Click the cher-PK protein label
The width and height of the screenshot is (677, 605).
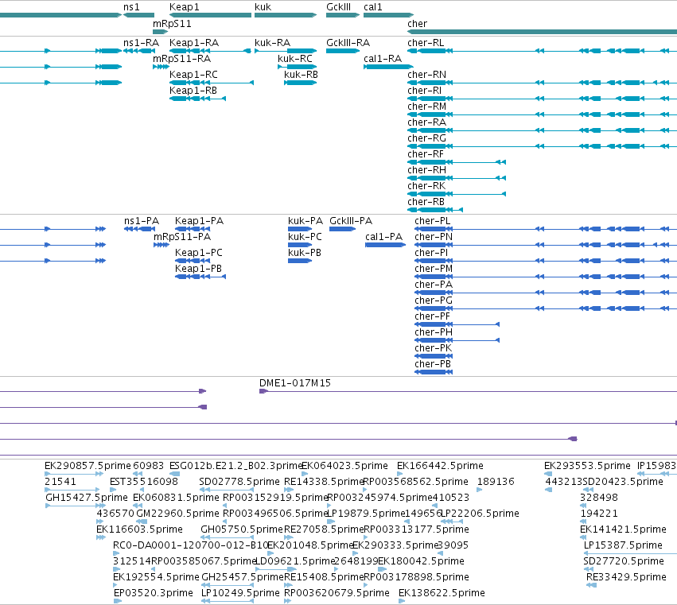(x=433, y=348)
